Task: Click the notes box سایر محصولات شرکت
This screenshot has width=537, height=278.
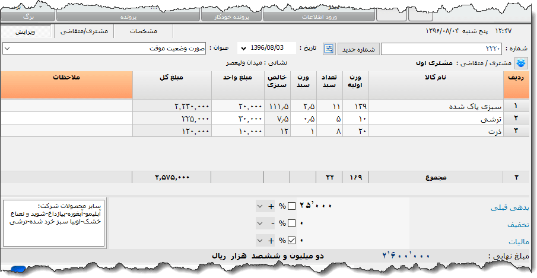Action: point(54,223)
